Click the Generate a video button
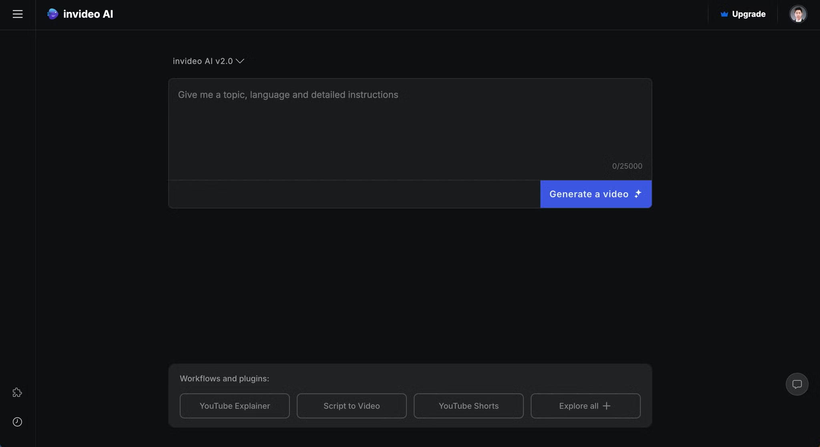Image resolution: width=820 pixels, height=447 pixels. coord(596,194)
